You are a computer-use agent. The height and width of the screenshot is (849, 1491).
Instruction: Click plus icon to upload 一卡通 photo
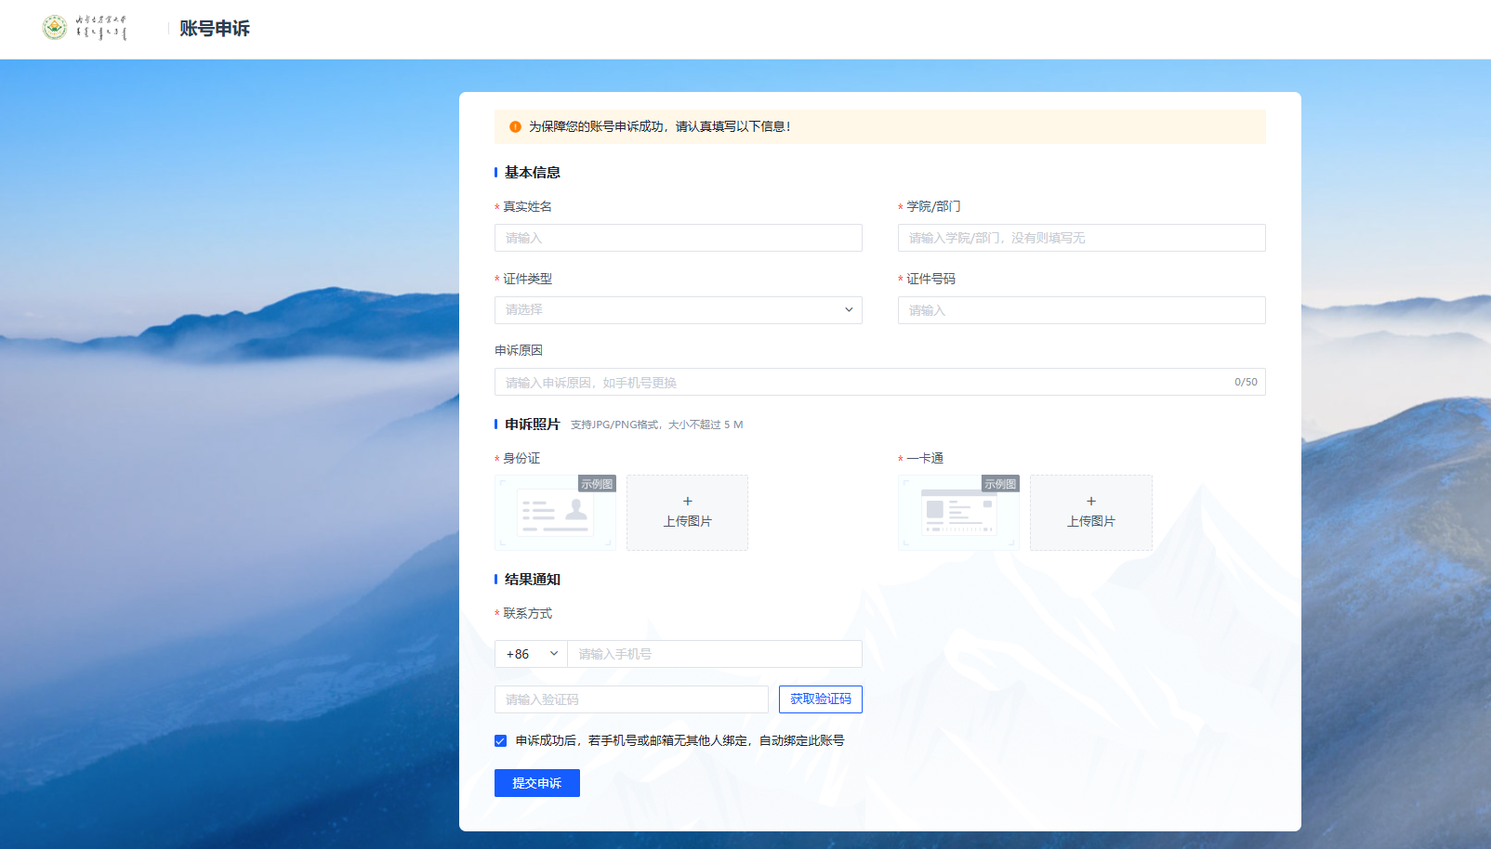coord(1091,502)
